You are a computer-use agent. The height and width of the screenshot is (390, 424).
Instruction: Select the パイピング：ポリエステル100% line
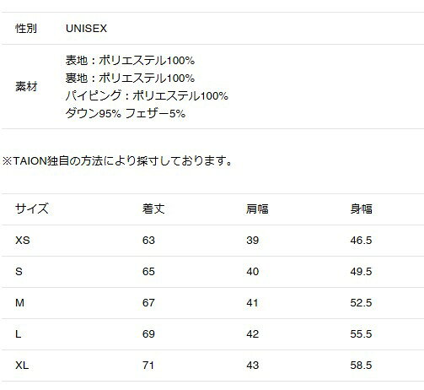click(x=147, y=95)
